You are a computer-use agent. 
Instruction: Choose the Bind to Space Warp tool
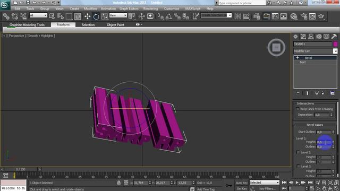23,16
